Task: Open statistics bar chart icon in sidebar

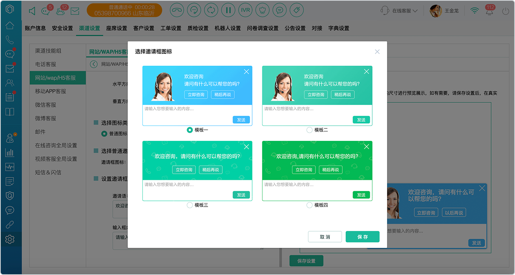Action: 10,153
